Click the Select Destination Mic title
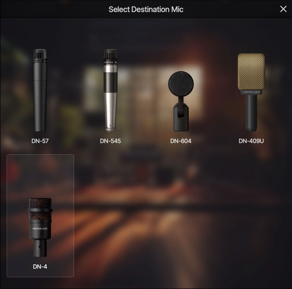 [146, 9]
